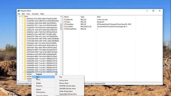Viewport: 171px width, 96px height.
Task: Click folder icon of {05f5cfe2-4733-4950 key
Action: coord(25,19)
